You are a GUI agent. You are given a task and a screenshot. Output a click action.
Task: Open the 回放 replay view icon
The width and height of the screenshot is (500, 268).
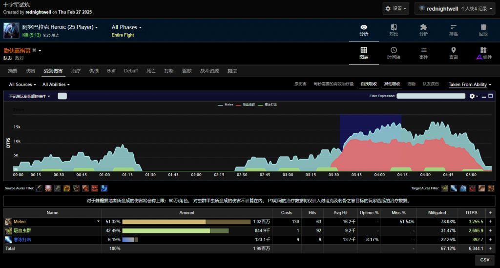point(483,30)
